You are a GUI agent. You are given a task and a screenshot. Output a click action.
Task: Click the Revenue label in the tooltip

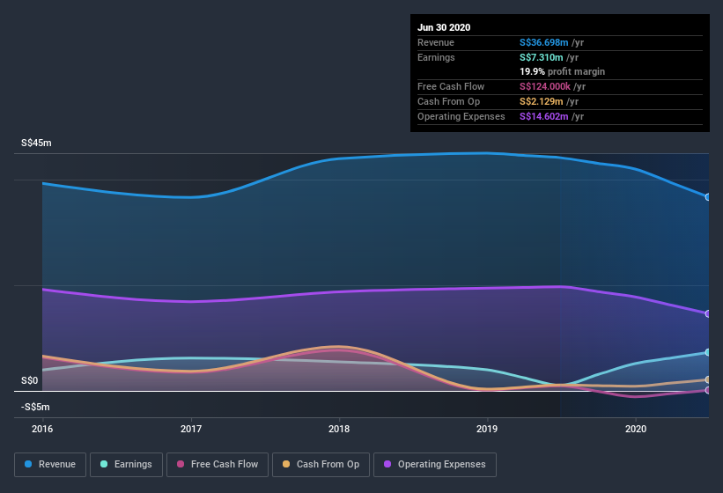coord(436,42)
